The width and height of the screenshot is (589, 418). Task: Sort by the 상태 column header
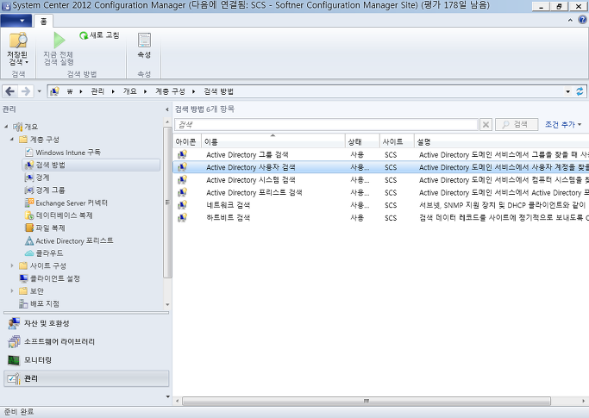tap(362, 141)
